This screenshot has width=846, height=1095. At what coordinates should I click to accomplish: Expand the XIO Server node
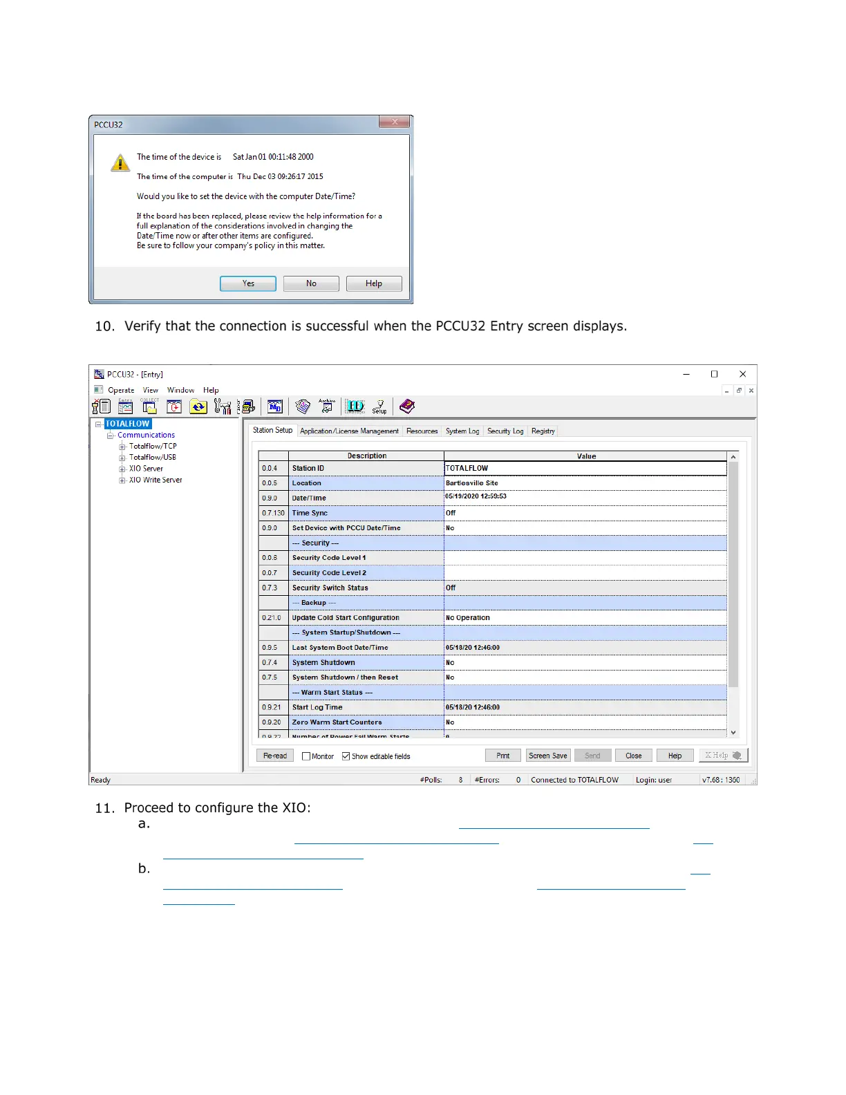click(x=122, y=469)
